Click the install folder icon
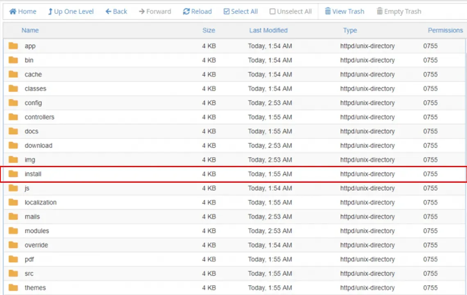Image resolution: width=467 pixels, height=295 pixels. 13,174
